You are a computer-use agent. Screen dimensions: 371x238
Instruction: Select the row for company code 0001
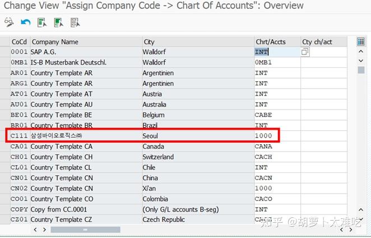[5, 52]
